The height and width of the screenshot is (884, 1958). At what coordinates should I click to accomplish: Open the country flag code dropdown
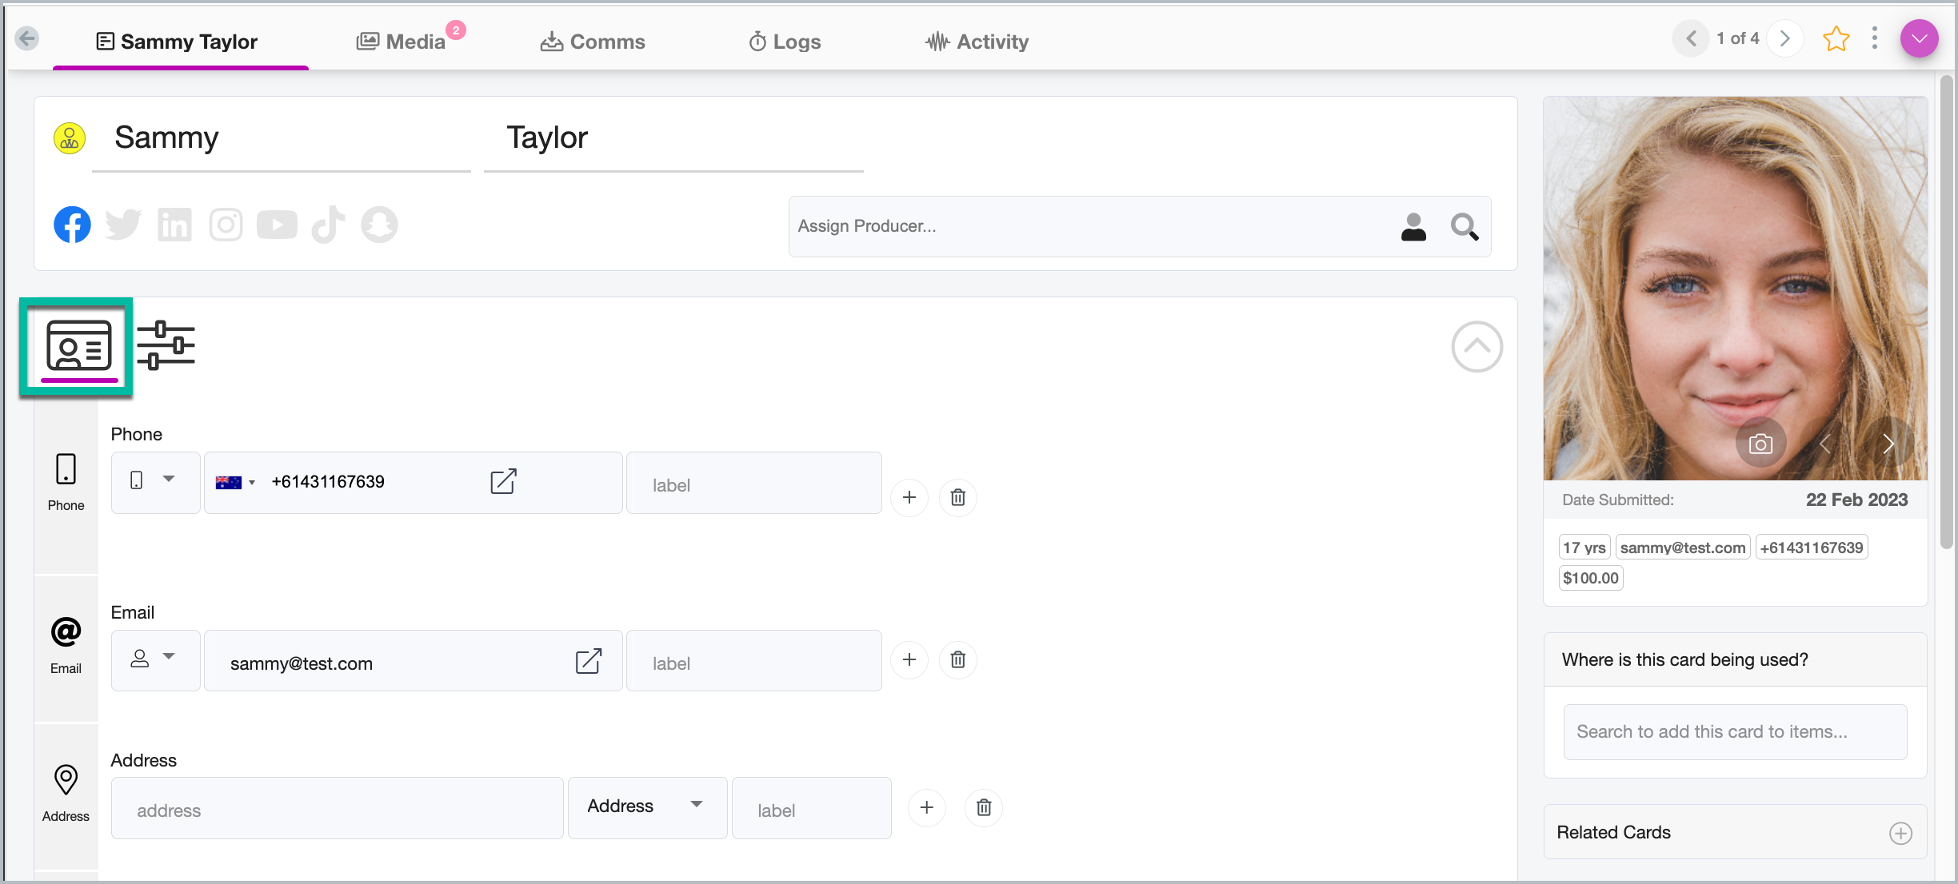pos(235,482)
